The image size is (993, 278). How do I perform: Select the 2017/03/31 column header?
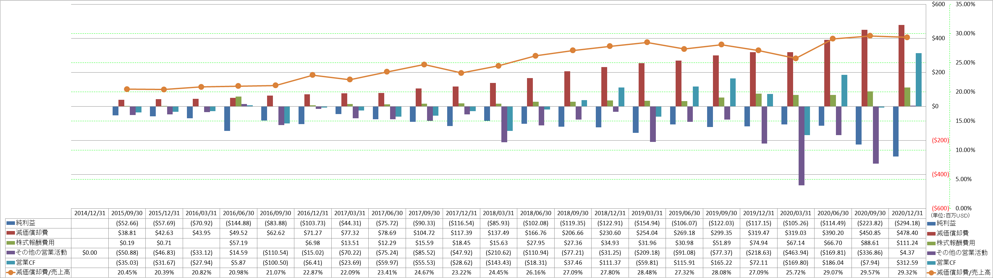[x=349, y=213]
